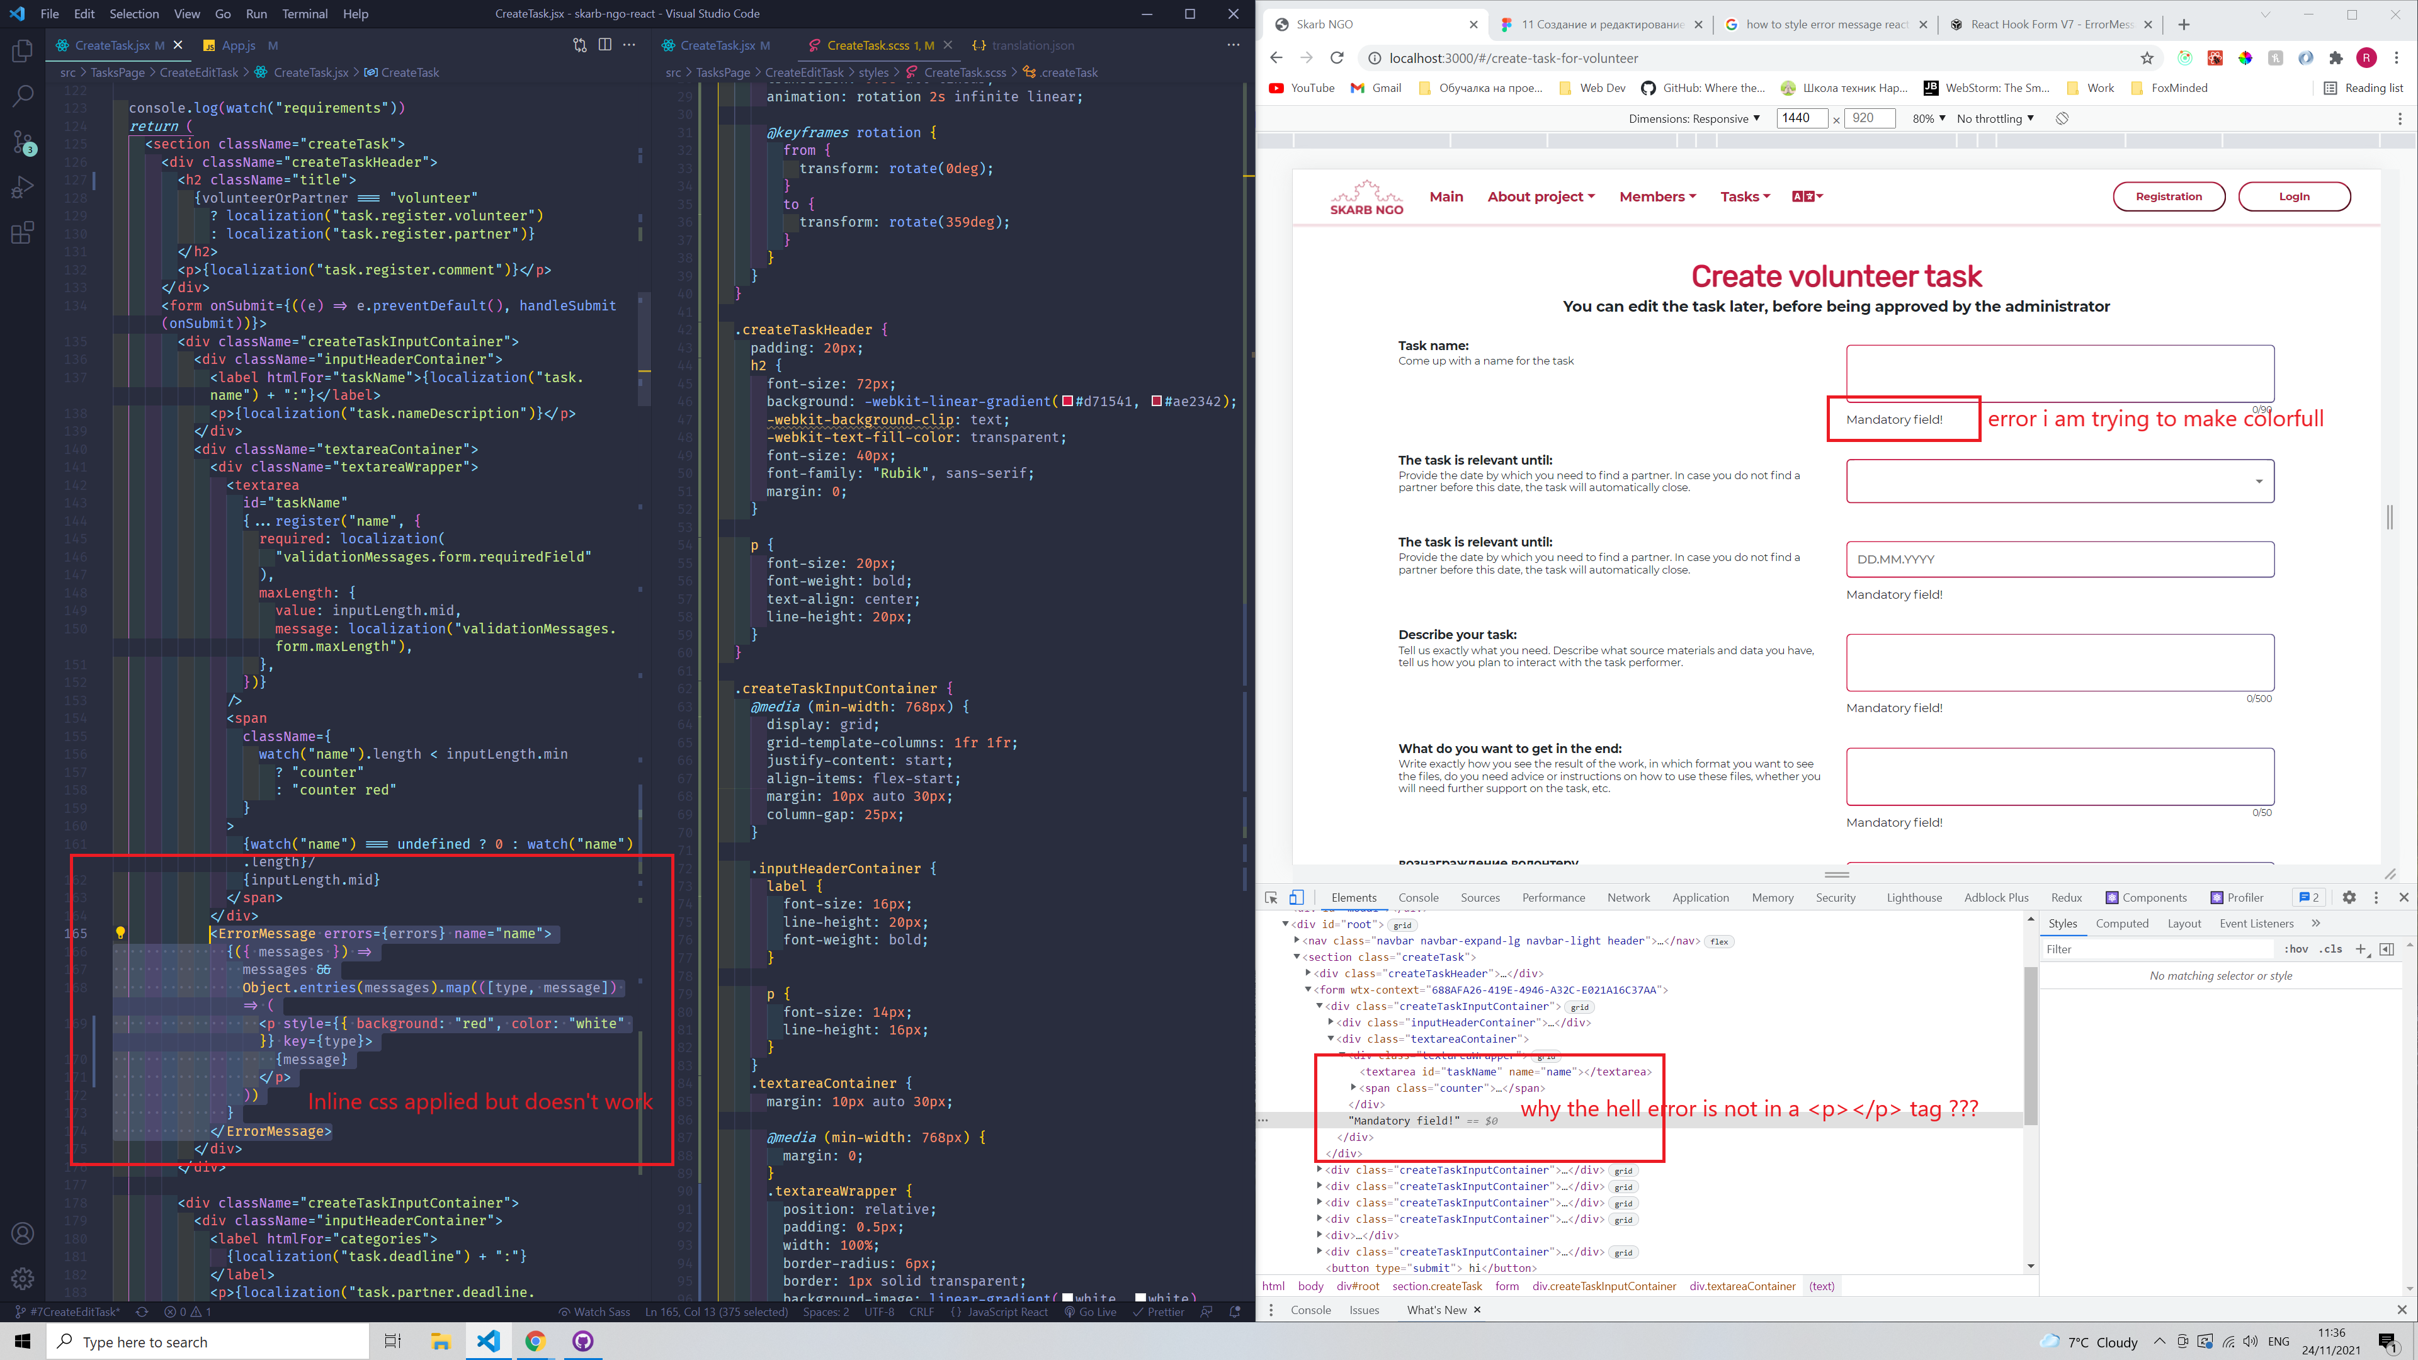2418x1360 pixels.
Task: Expand Tasks dropdown in site navbar
Action: point(1744,196)
